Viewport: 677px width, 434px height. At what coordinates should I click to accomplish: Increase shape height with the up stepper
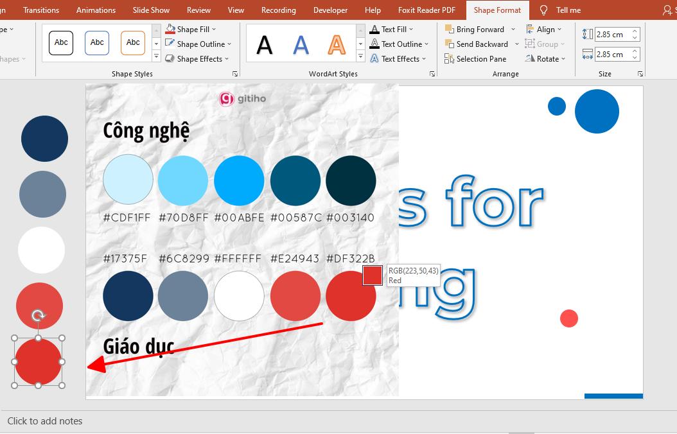click(x=635, y=31)
